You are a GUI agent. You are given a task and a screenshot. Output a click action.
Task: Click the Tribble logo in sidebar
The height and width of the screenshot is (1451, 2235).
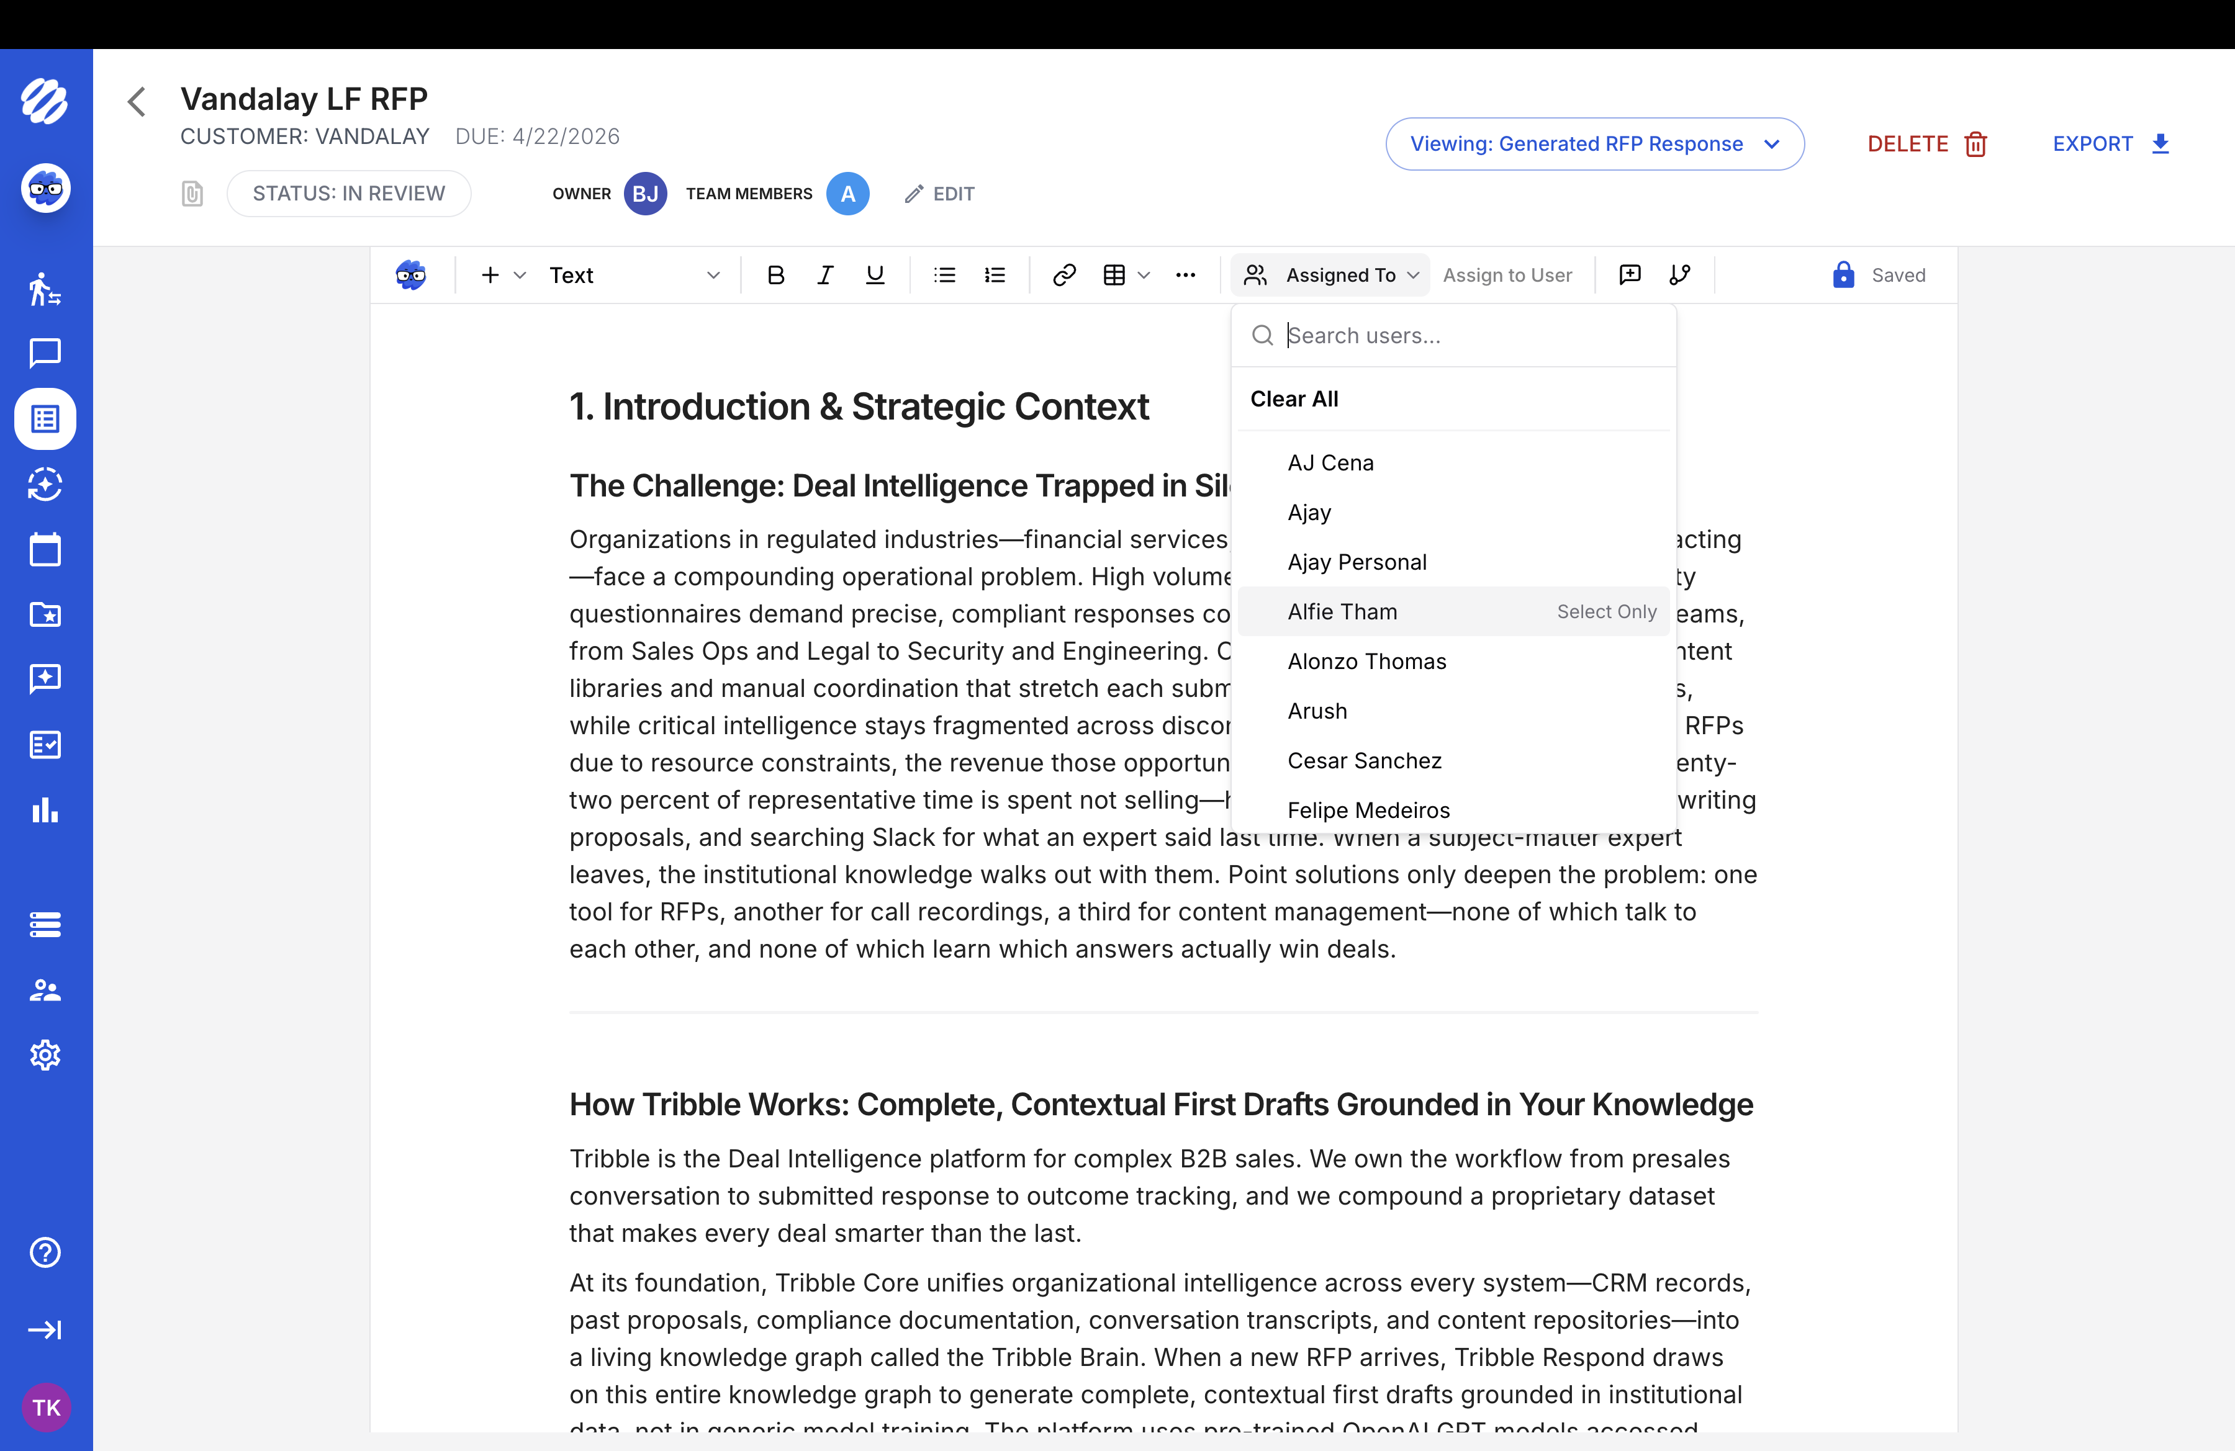45,101
